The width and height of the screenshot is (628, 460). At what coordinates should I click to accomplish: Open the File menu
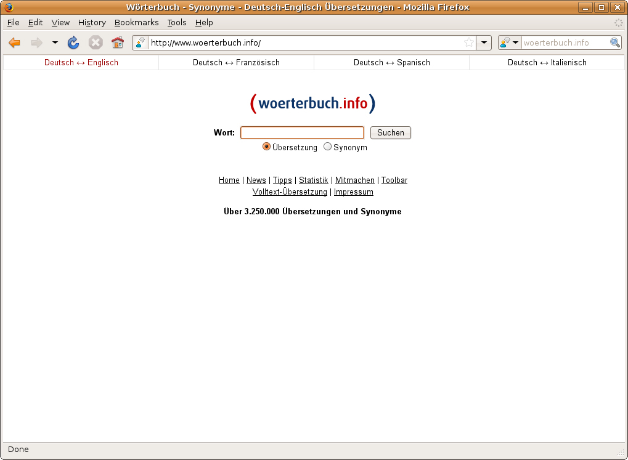tap(13, 22)
